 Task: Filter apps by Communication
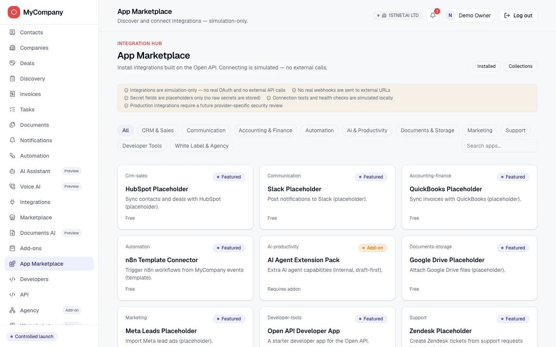pyautogui.click(x=206, y=130)
